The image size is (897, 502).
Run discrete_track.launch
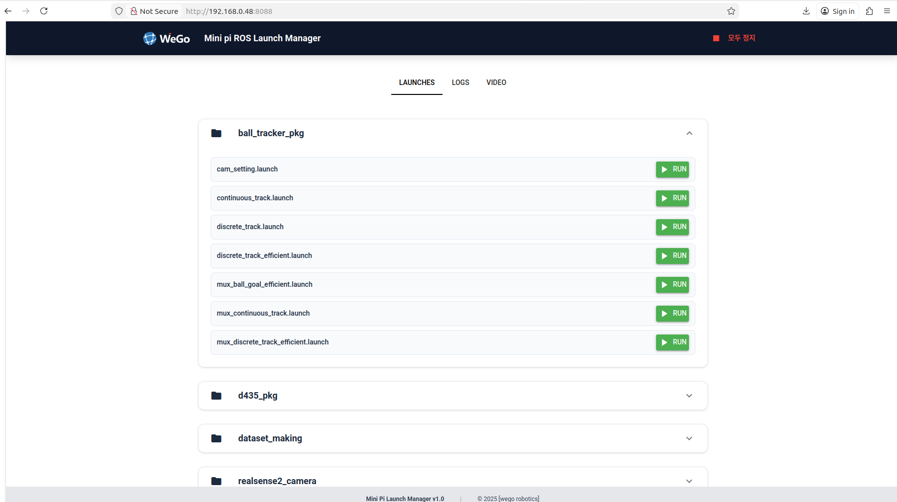672,227
